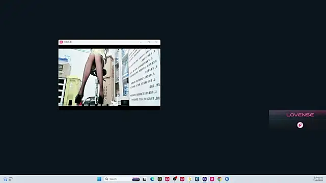
Task: Launch Google Chrome from the taskbar
Action: (220, 179)
